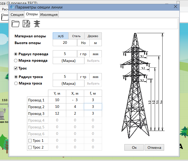Enable the Трос 2 checkbox
The height and width of the screenshot is (161, 188).
coord(30,148)
